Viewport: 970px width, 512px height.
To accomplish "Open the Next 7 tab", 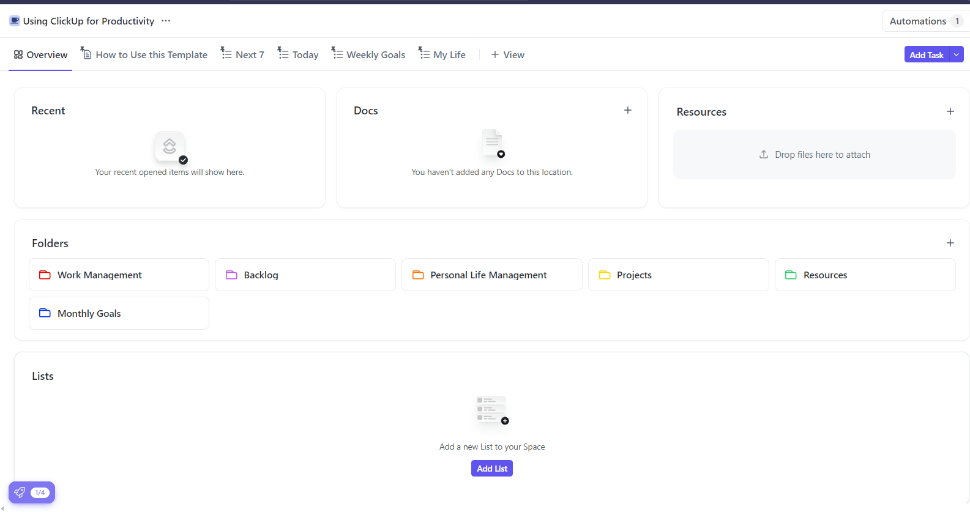I will 242,54.
